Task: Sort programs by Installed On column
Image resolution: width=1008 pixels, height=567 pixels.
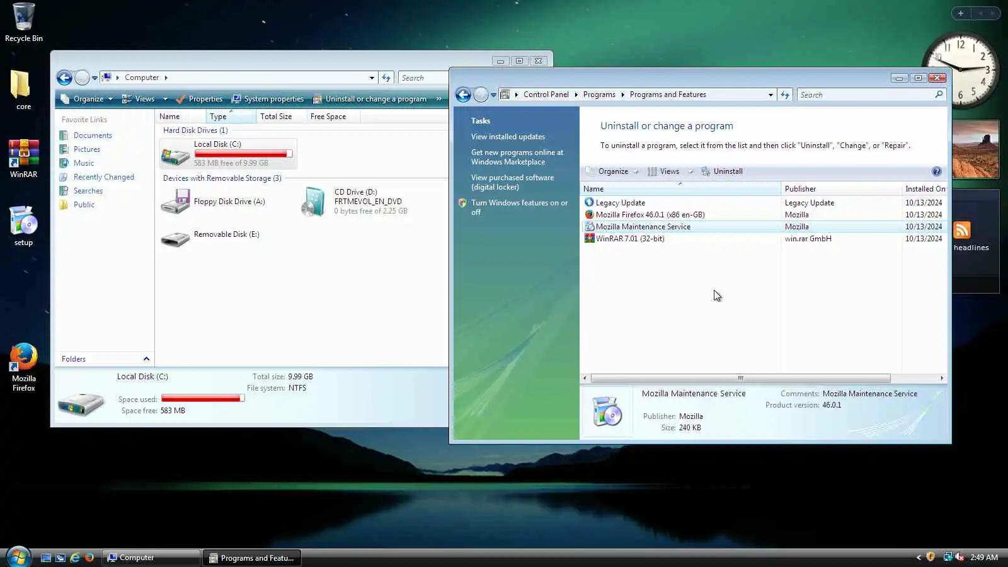Action: pos(925,189)
